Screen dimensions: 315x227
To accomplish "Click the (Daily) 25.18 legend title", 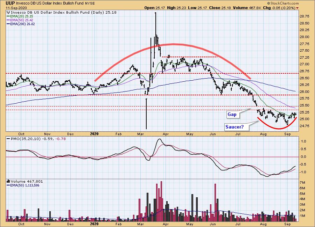I will click(x=63, y=13).
